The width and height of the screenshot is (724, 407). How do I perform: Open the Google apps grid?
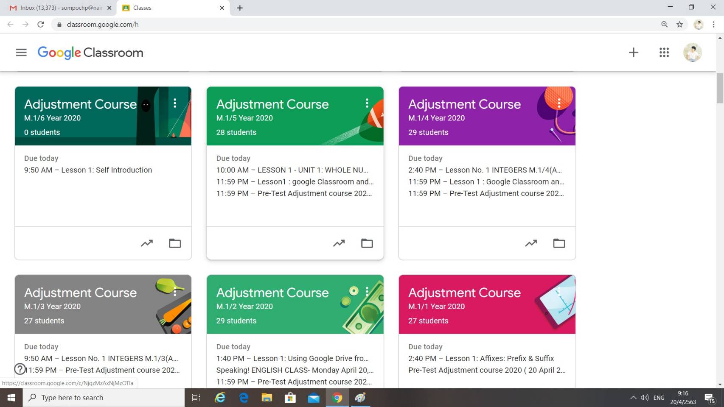tap(664, 53)
